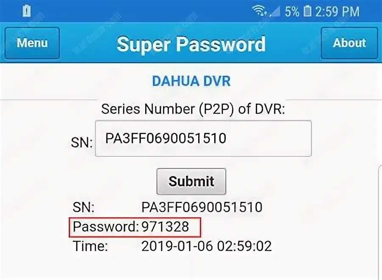Screen dimensions: 382x280
Task: Select the Super Password title
Action: (191, 44)
